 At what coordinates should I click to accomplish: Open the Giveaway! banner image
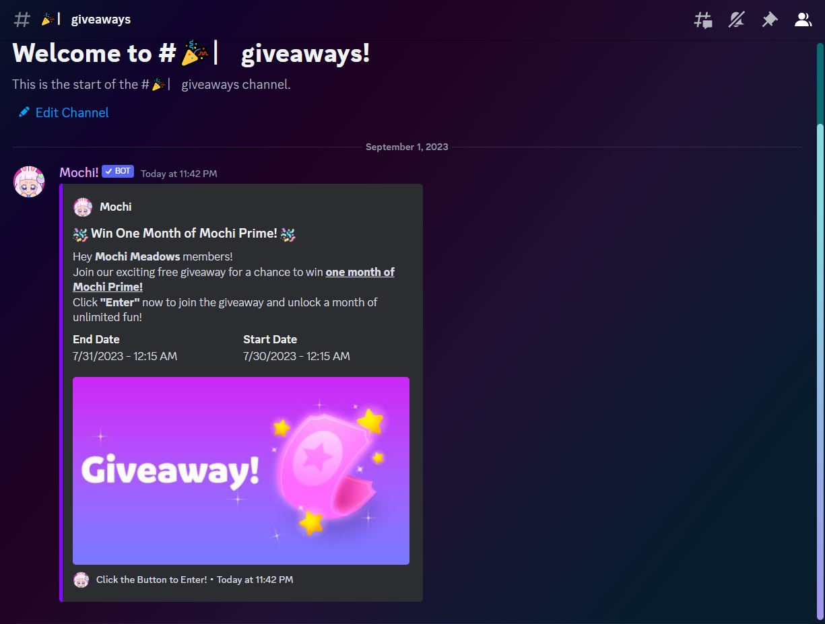(x=241, y=471)
